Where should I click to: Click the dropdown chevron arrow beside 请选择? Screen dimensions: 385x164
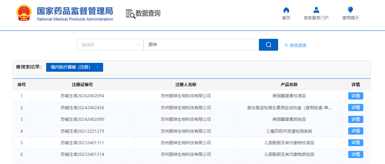[x=138, y=45]
